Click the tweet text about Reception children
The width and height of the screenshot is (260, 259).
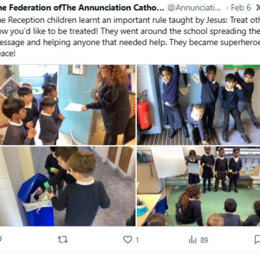tap(129, 37)
